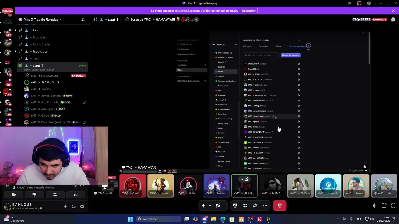The image size is (399, 224).
Task: Click the Mahdi participant tile
Action: click(x=189, y=186)
